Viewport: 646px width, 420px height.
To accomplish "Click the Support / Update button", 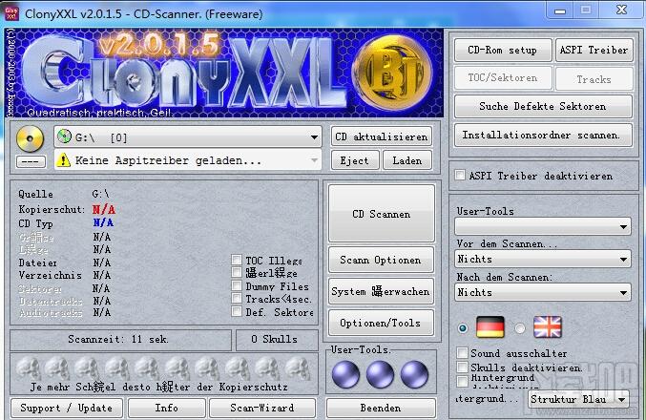I will pos(67,408).
